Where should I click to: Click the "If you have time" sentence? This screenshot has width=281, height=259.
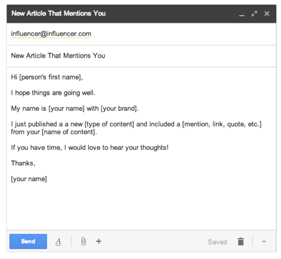pos(90,148)
